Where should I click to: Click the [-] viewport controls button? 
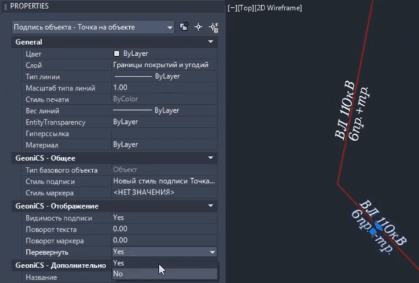point(232,8)
